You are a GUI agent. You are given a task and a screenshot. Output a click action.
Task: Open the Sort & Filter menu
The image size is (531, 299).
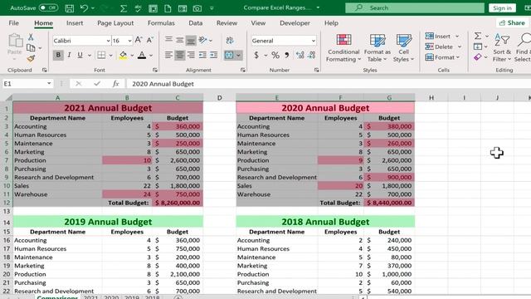(x=502, y=48)
